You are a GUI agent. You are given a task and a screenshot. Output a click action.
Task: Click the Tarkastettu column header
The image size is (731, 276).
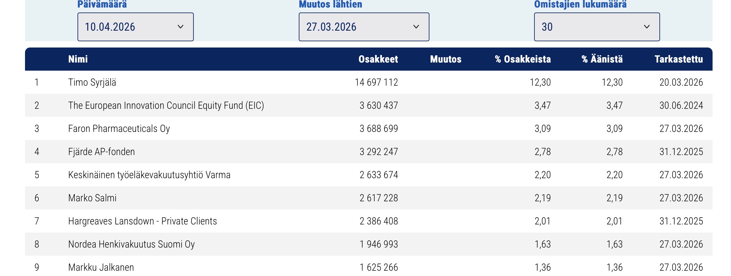coord(678,59)
